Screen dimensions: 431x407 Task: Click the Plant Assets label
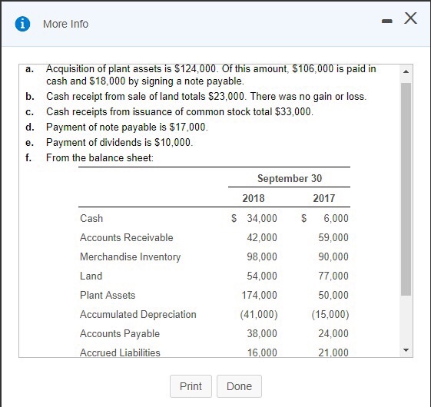108,295
